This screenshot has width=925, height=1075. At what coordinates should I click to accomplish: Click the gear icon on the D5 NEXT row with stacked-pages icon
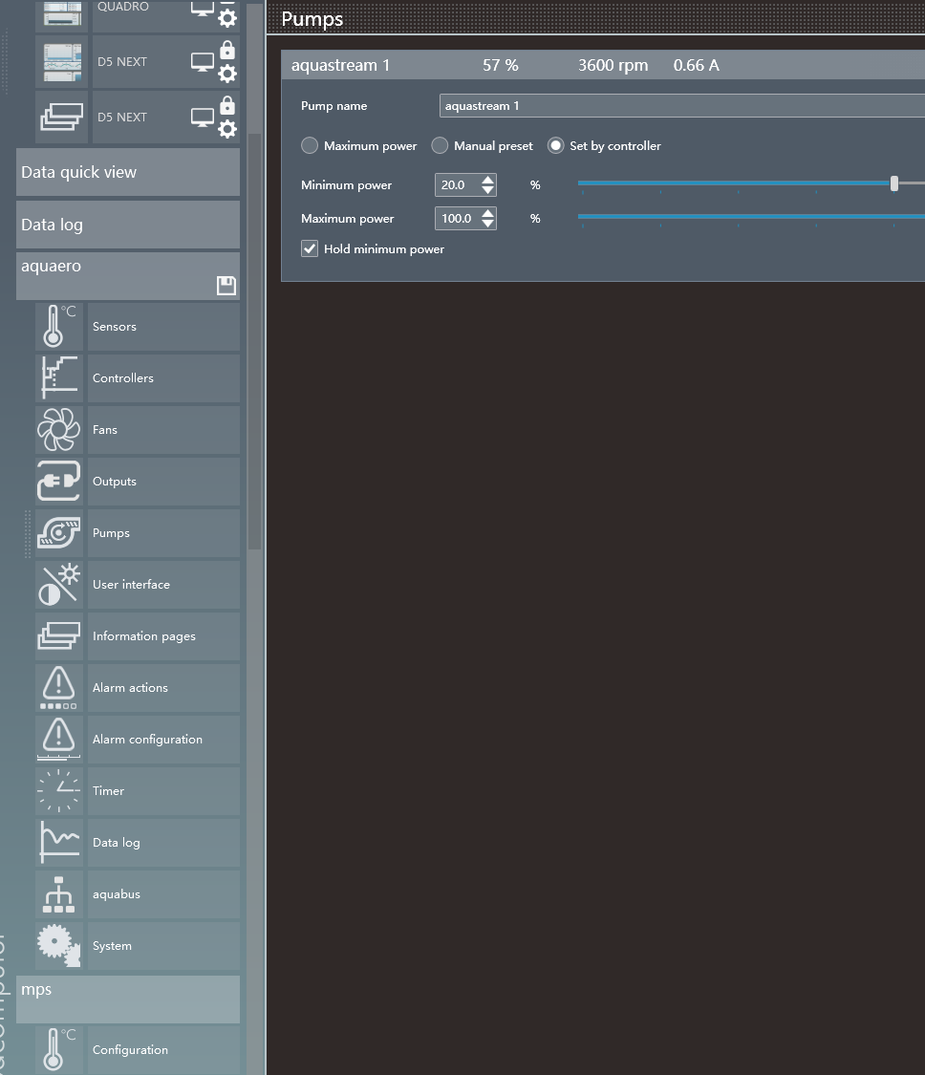click(227, 129)
